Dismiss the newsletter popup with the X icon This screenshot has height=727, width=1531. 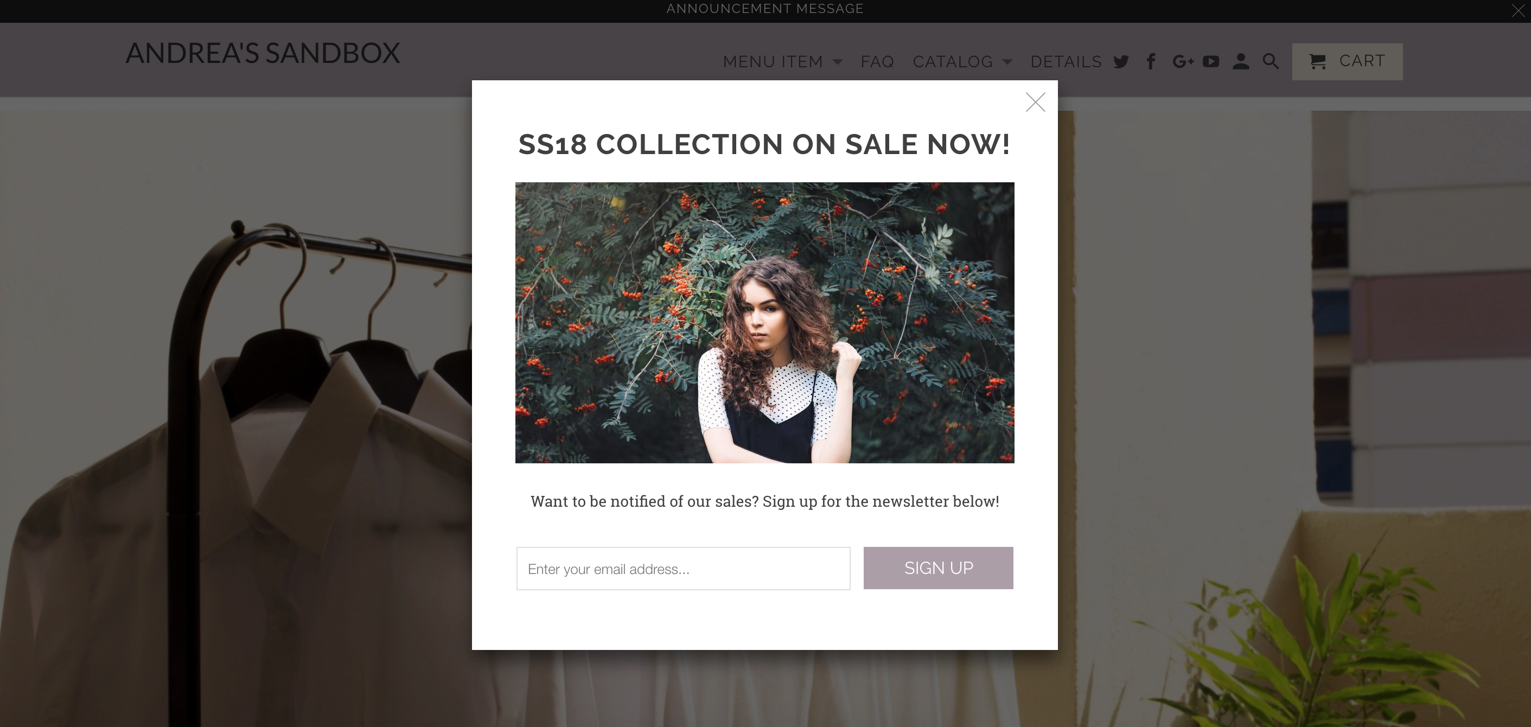point(1035,102)
